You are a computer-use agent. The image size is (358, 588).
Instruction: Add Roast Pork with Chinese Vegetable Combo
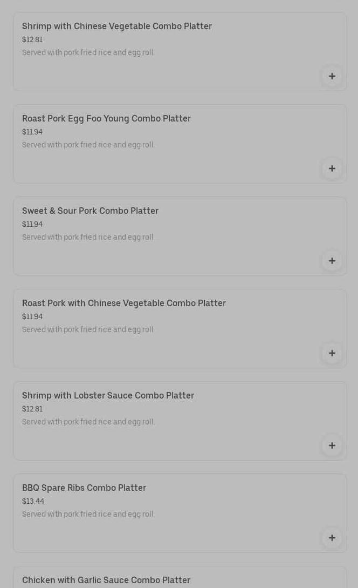(332, 353)
